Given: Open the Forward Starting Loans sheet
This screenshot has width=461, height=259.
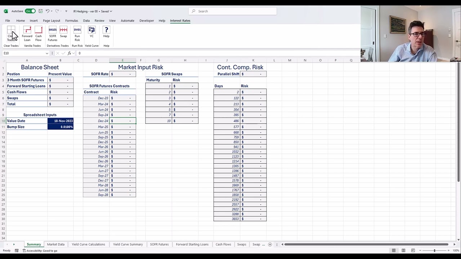Looking at the screenshot, I should (192, 245).
